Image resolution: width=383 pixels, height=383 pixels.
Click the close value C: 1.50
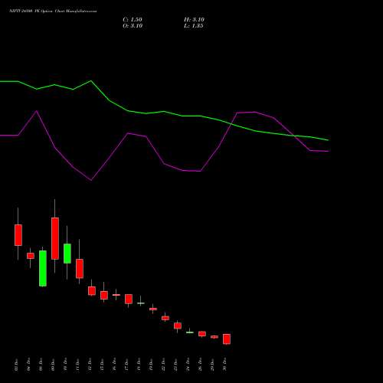tap(133, 20)
